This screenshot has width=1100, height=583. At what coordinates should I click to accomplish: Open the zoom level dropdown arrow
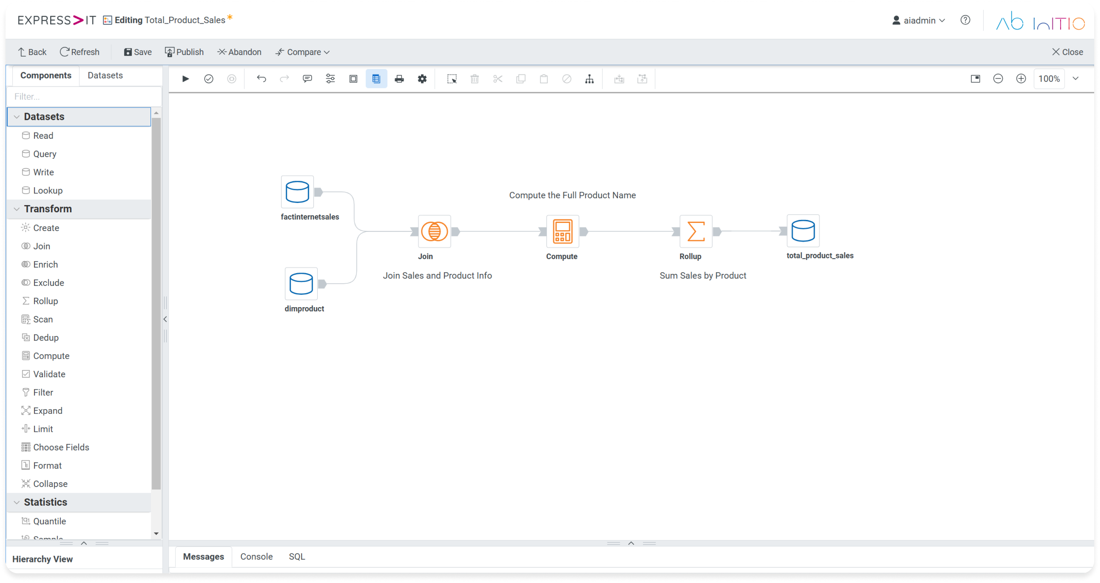click(1076, 79)
